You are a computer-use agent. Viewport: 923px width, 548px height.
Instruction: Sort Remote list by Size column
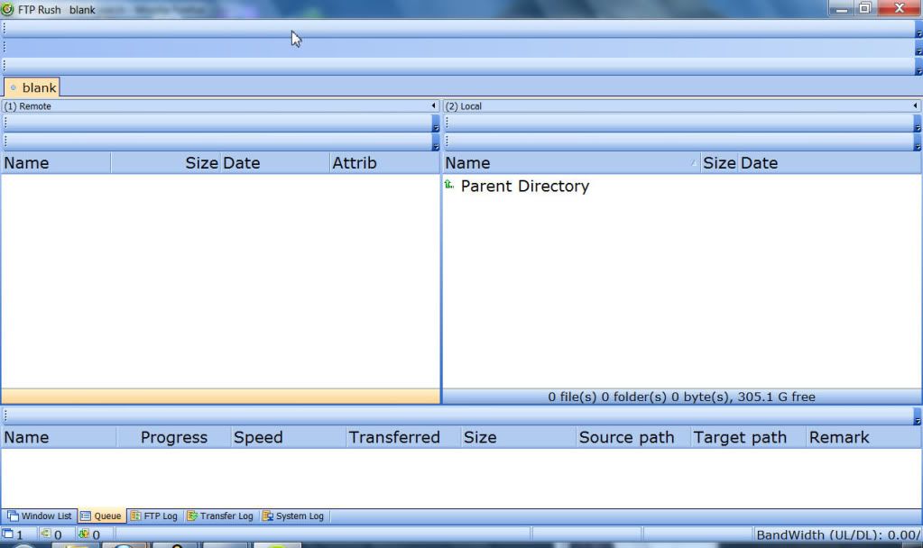(x=165, y=163)
